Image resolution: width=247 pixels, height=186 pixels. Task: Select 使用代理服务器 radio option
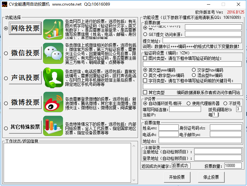(x=189, y=103)
